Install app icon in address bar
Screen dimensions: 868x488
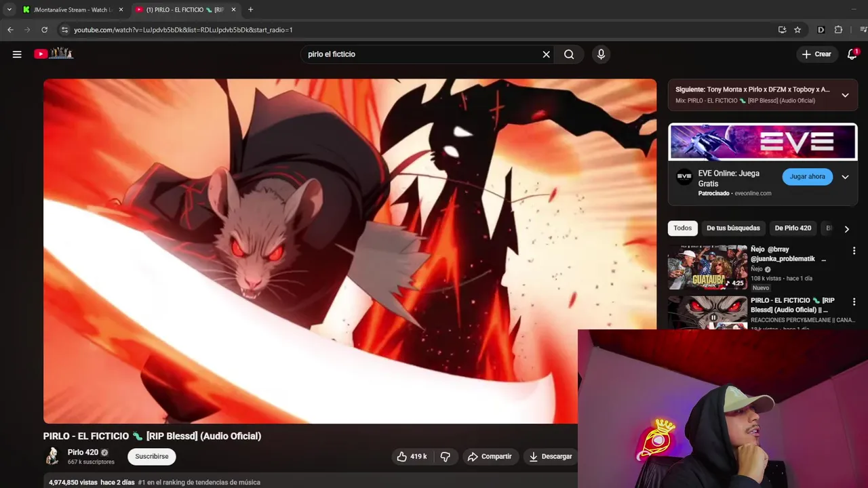[782, 30]
